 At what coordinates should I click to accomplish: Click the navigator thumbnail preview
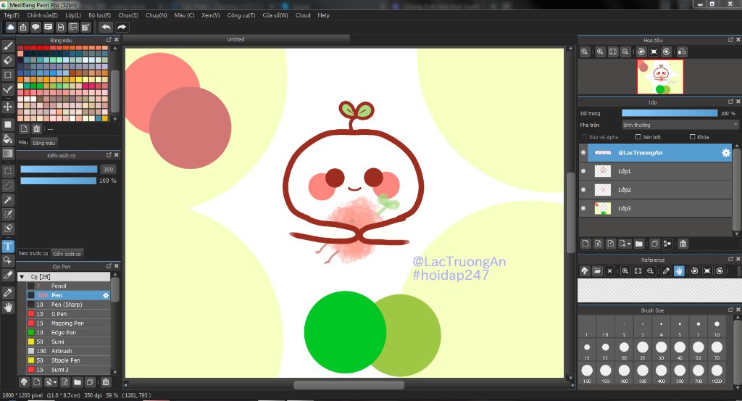pyautogui.click(x=660, y=77)
